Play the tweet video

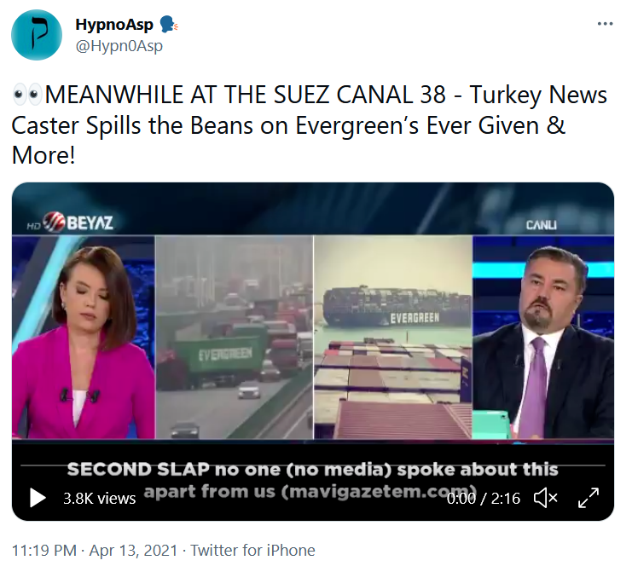[38, 498]
